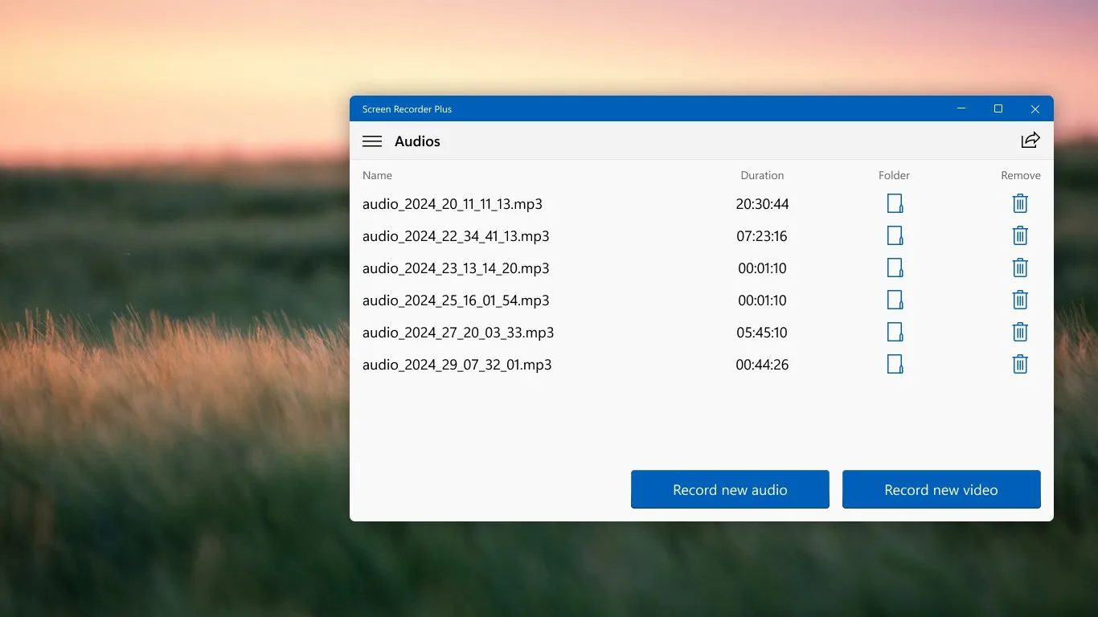
Task: Select file audio_2024_20_11_11_13.mp3
Action: pyautogui.click(x=453, y=204)
